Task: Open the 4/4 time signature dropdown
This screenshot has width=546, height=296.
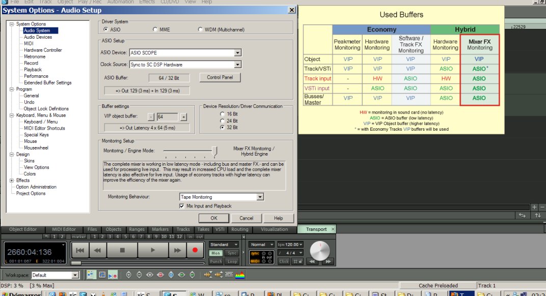Action: (290, 253)
